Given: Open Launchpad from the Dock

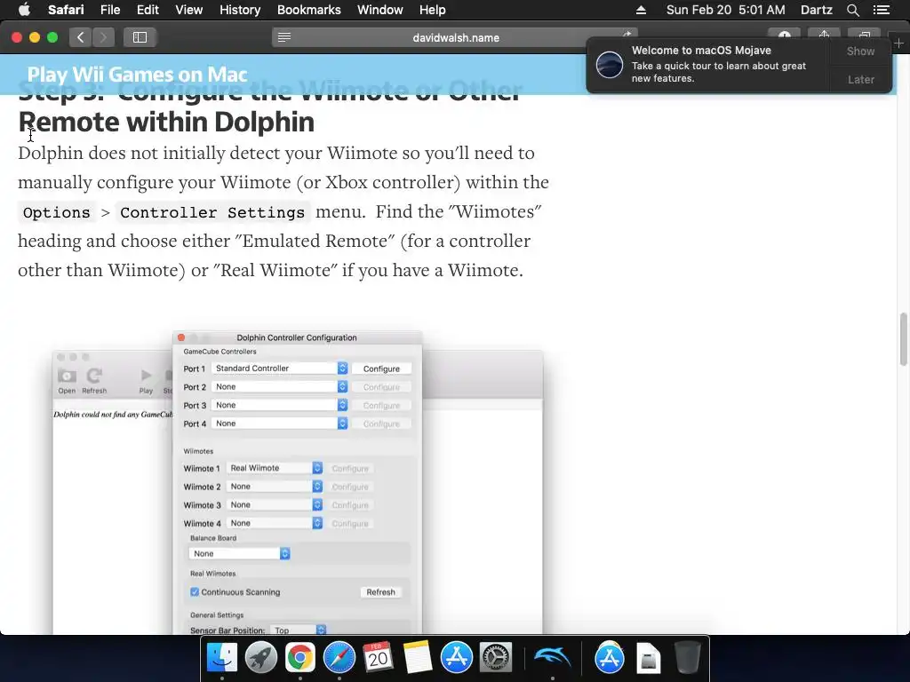Looking at the screenshot, I should coord(260,657).
